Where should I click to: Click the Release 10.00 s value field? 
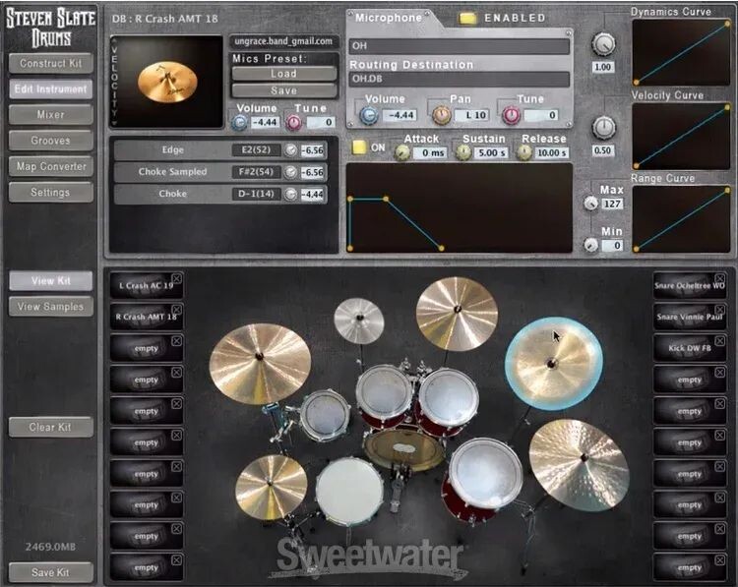(x=552, y=152)
